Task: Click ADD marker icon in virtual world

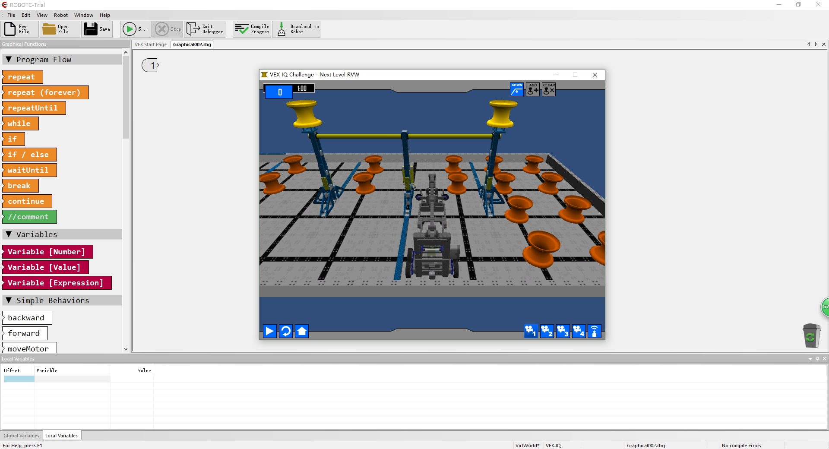Action: click(533, 89)
